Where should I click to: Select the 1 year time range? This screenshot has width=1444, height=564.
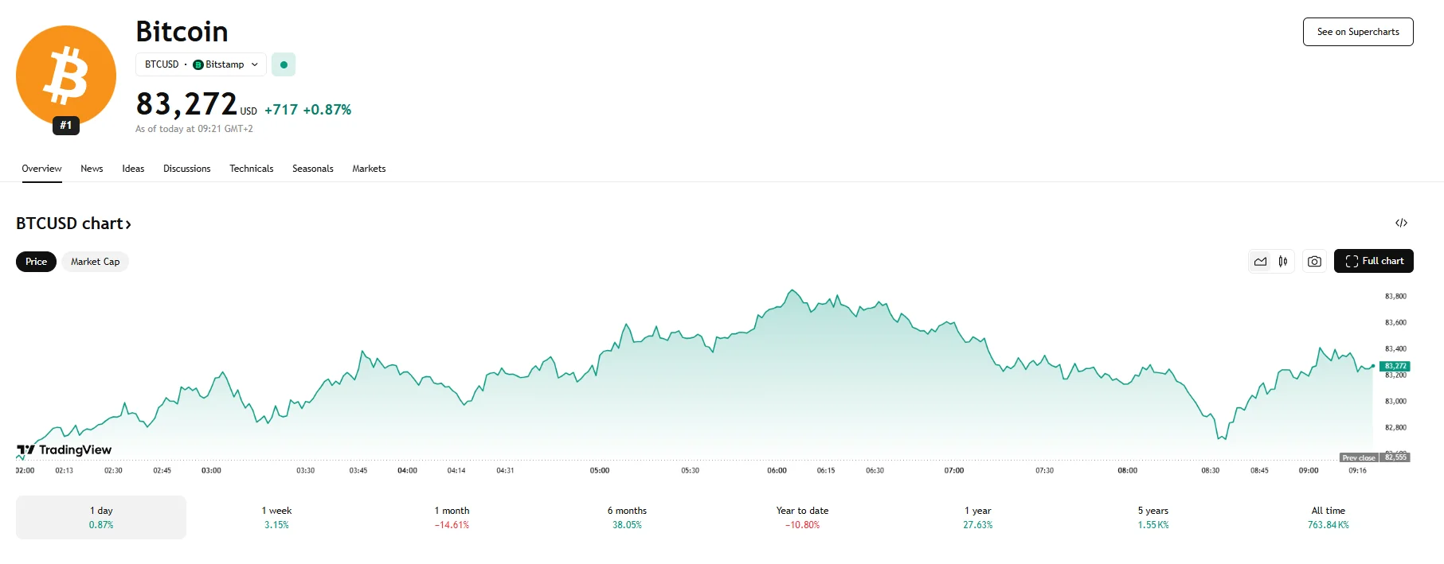tap(977, 517)
